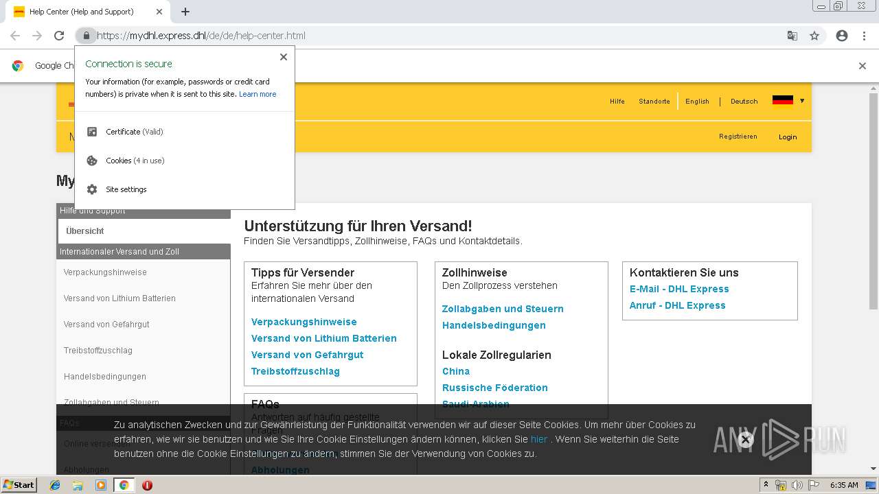This screenshot has height=494, width=879.
Task: Click the padlock site info icon
Action: tap(86, 36)
